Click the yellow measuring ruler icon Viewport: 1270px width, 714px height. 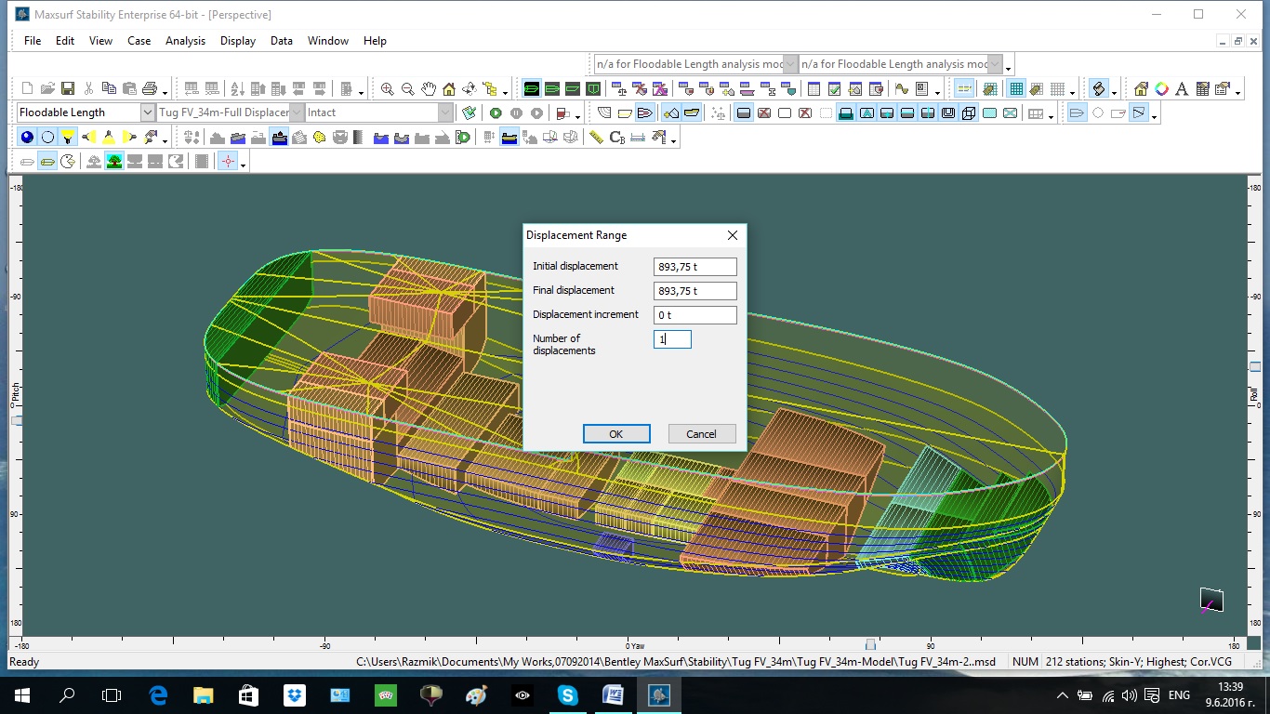pos(596,138)
